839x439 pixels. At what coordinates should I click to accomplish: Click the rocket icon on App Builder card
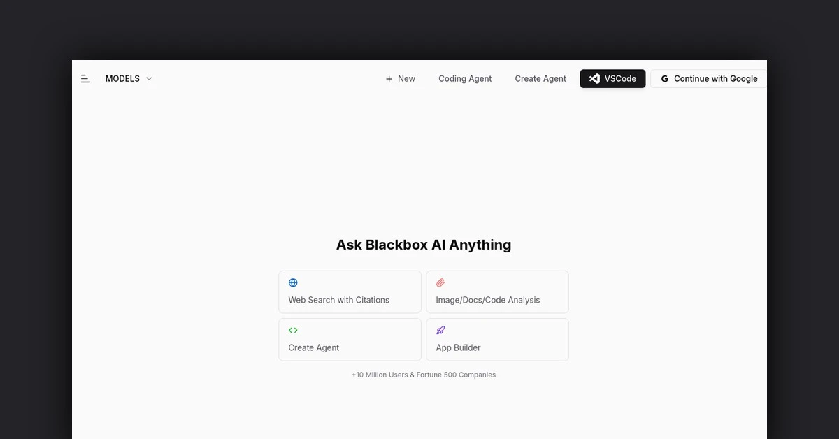440,330
